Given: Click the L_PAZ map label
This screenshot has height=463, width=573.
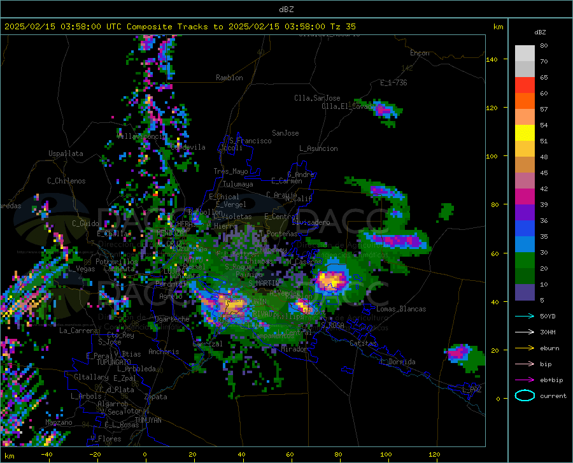Looking at the screenshot, I should pyautogui.click(x=472, y=390).
